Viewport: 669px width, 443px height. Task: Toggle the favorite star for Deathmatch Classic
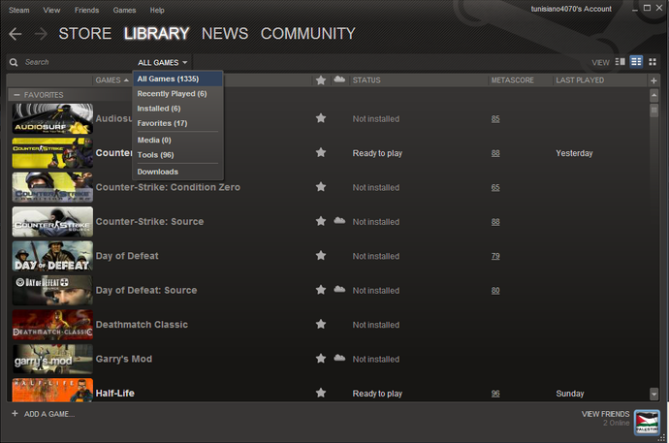pyautogui.click(x=321, y=324)
